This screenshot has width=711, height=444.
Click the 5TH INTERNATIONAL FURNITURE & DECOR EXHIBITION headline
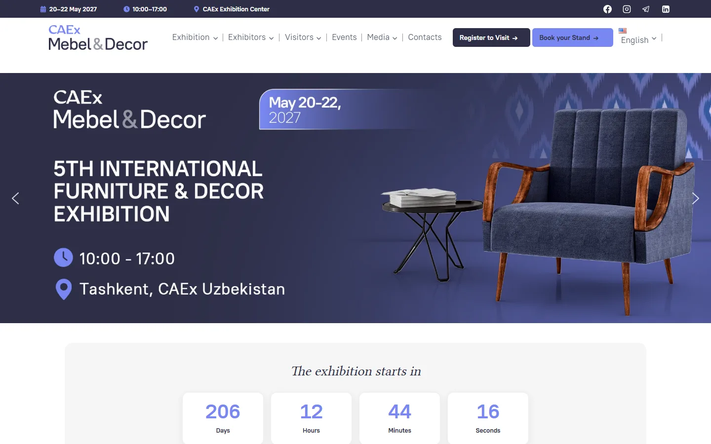158,191
